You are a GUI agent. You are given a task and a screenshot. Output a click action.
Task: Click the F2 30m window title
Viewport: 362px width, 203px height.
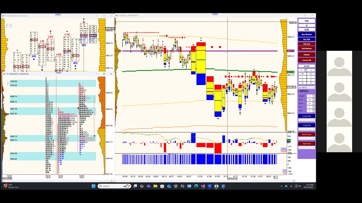(x=18, y=74)
